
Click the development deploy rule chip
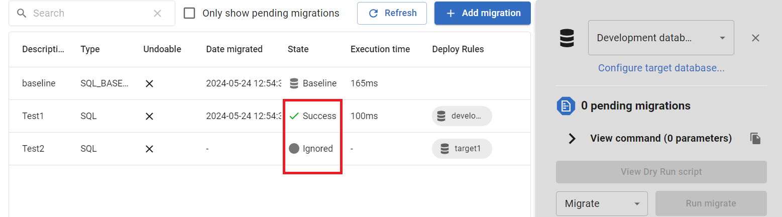tap(462, 116)
